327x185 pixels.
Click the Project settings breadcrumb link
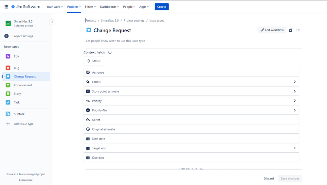134,20
